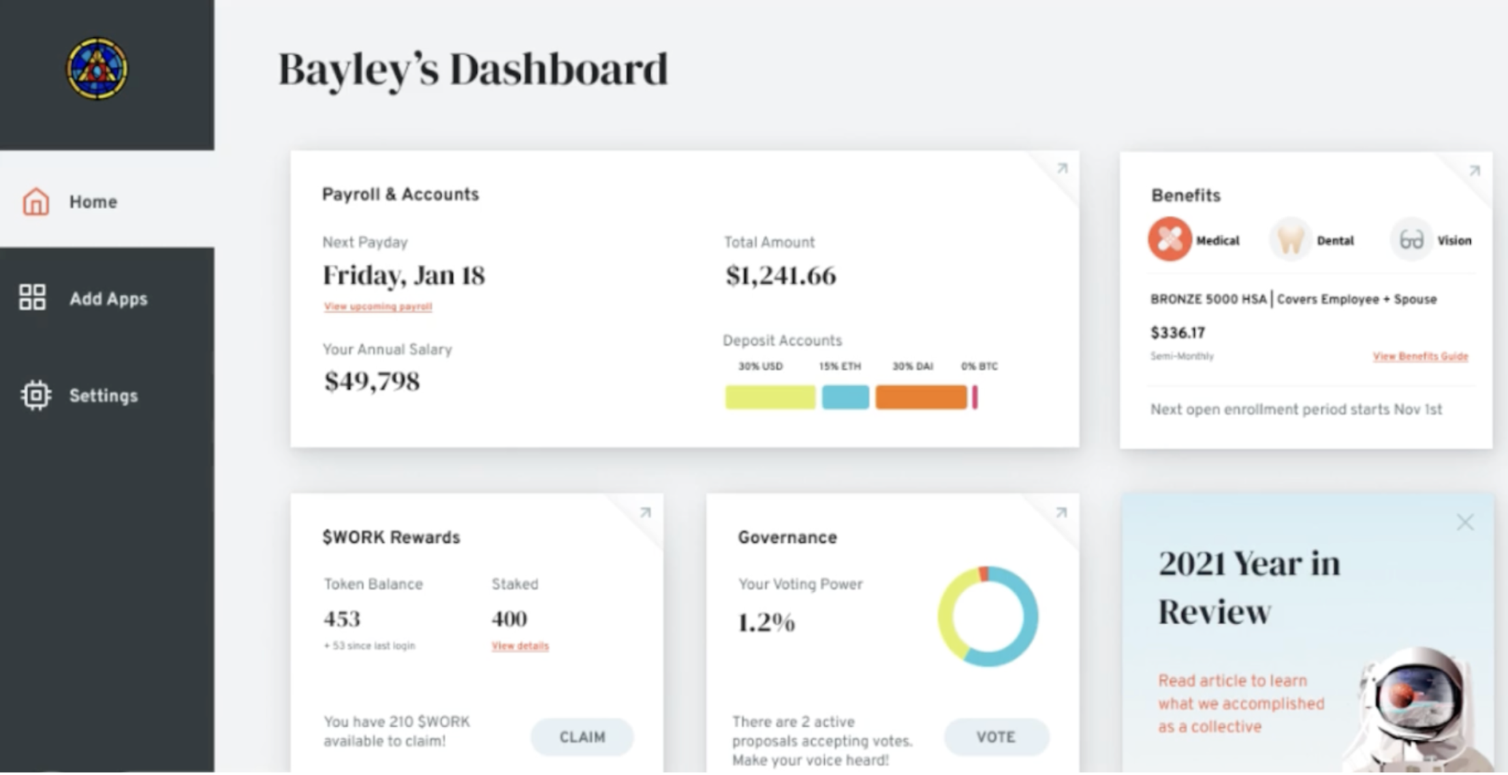This screenshot has height=775, width=1508.
Task: Click the stained-glass logo in sidebar
Action: (97, 69)
